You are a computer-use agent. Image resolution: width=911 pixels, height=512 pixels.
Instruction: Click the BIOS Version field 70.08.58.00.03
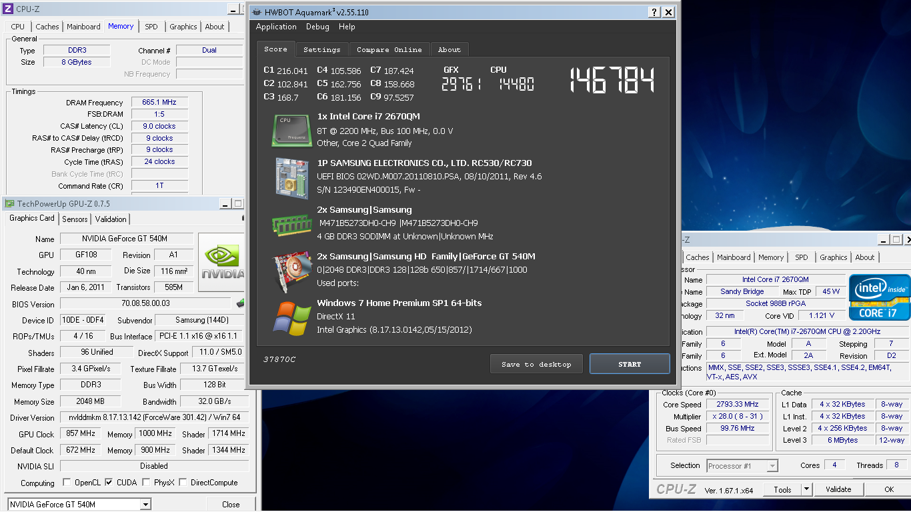pyautogui.click(x=145, y=304)
